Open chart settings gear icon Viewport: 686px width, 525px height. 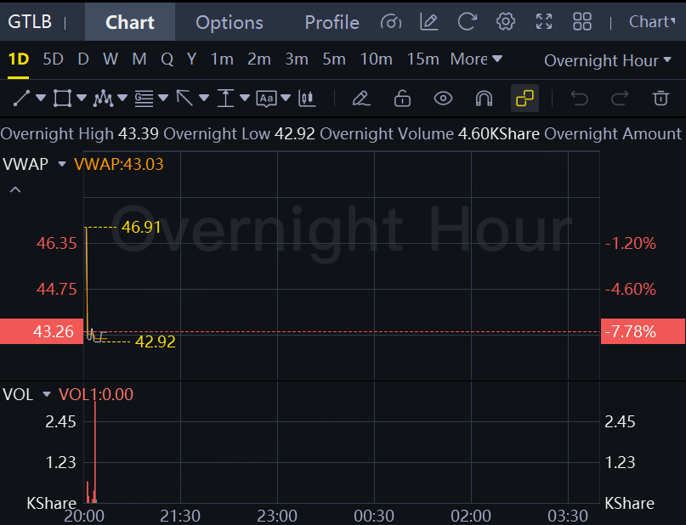[506, 22]
